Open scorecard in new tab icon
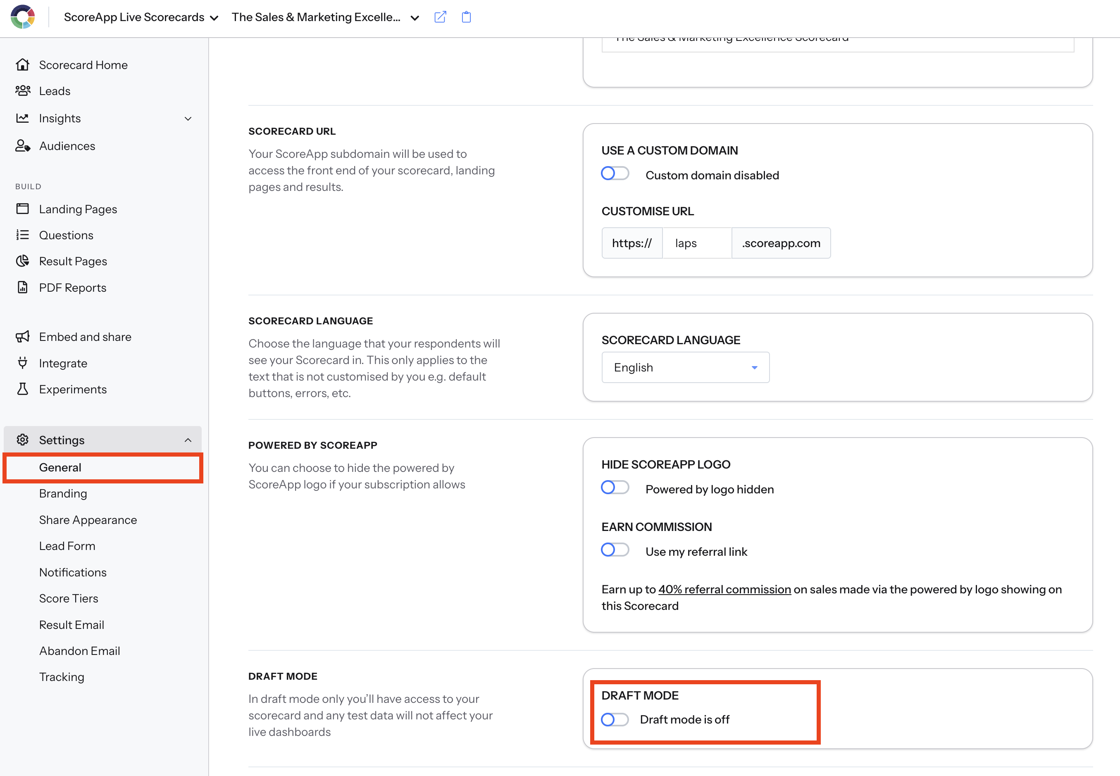Viewport: 1120px width, 776px height. click(440, 17)
